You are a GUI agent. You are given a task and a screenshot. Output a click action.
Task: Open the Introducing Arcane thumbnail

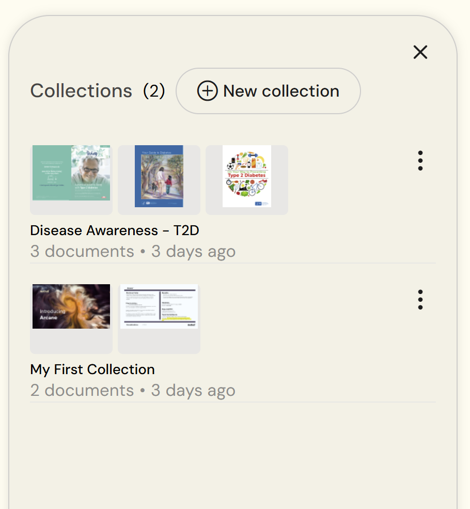71,306
